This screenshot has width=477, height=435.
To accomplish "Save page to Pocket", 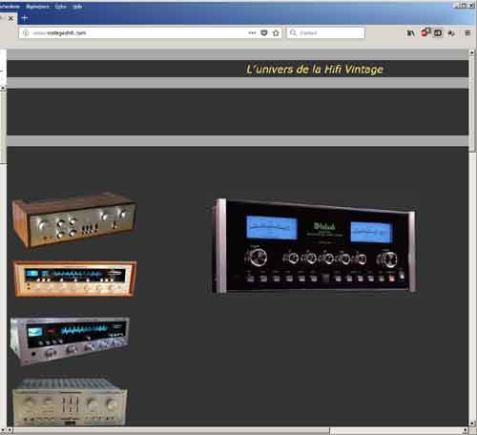I will pyautogui.click(x=264, y=32).
